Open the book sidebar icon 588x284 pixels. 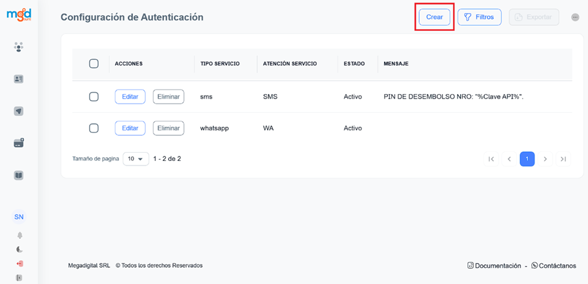(19, 175)
